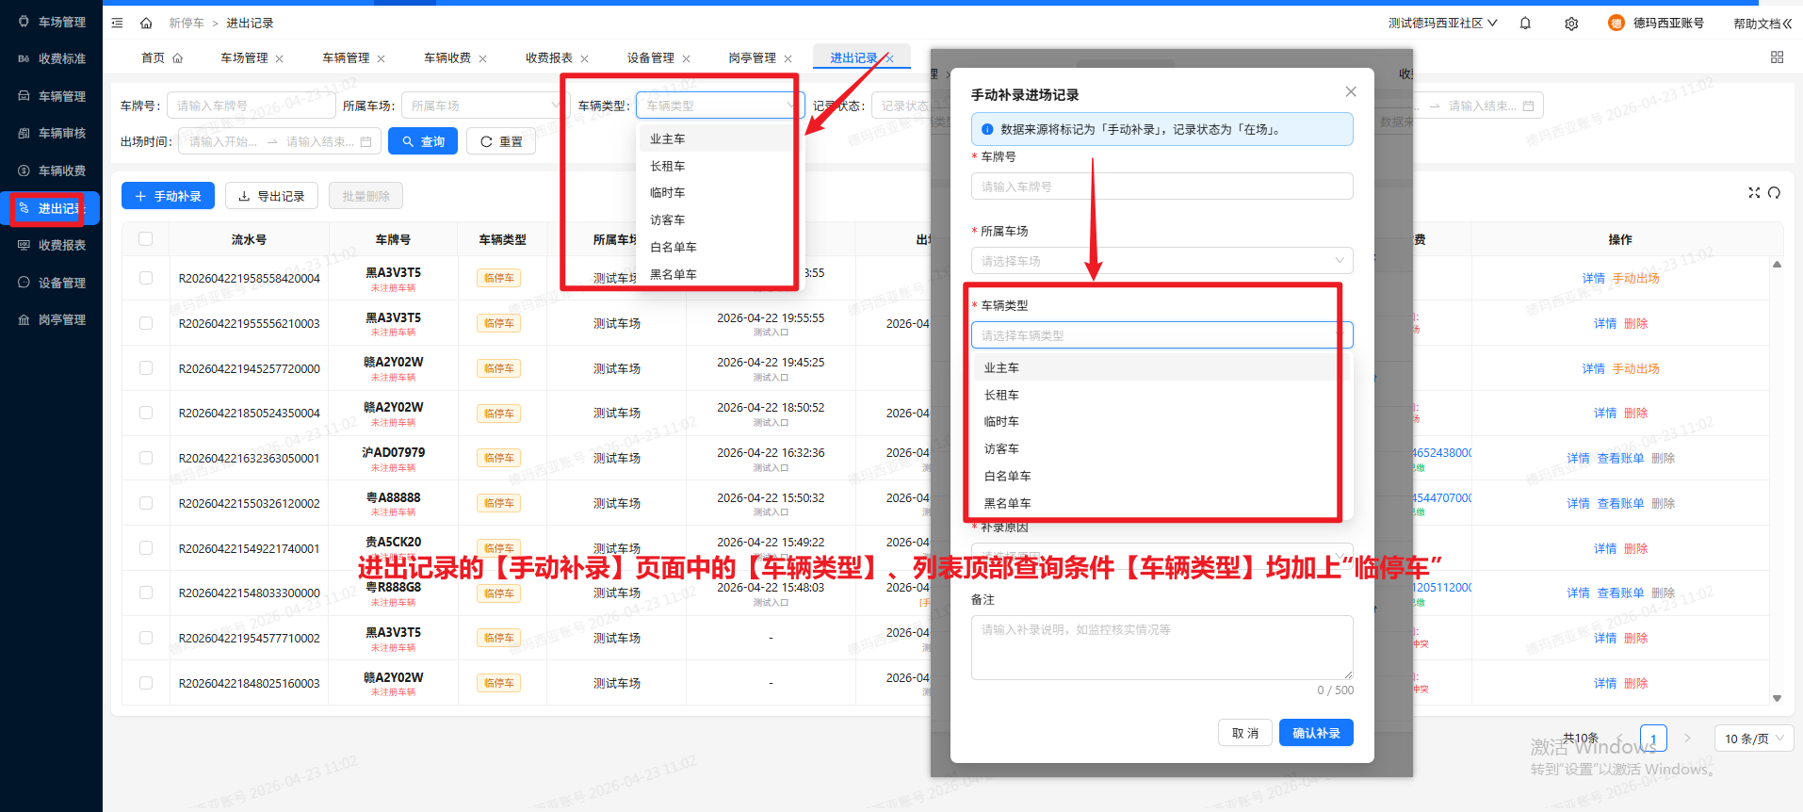Close the 岗亭管理 tab with its X
The width and height of the screenshot is (1803, 812).
pos(788,58)
